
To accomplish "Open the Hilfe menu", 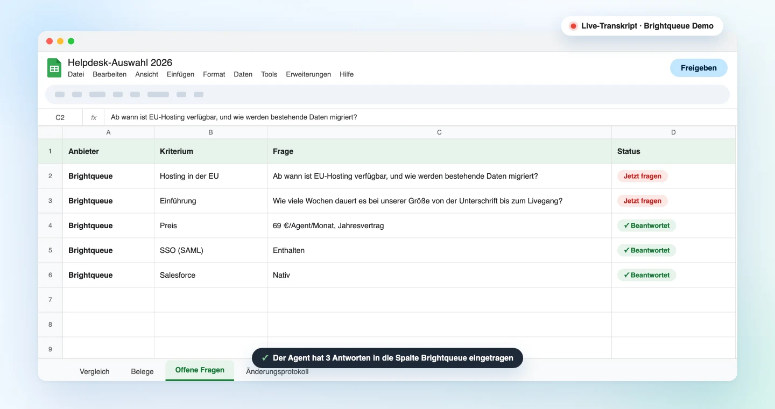I will pyautogui.click(x=347, y=74).
